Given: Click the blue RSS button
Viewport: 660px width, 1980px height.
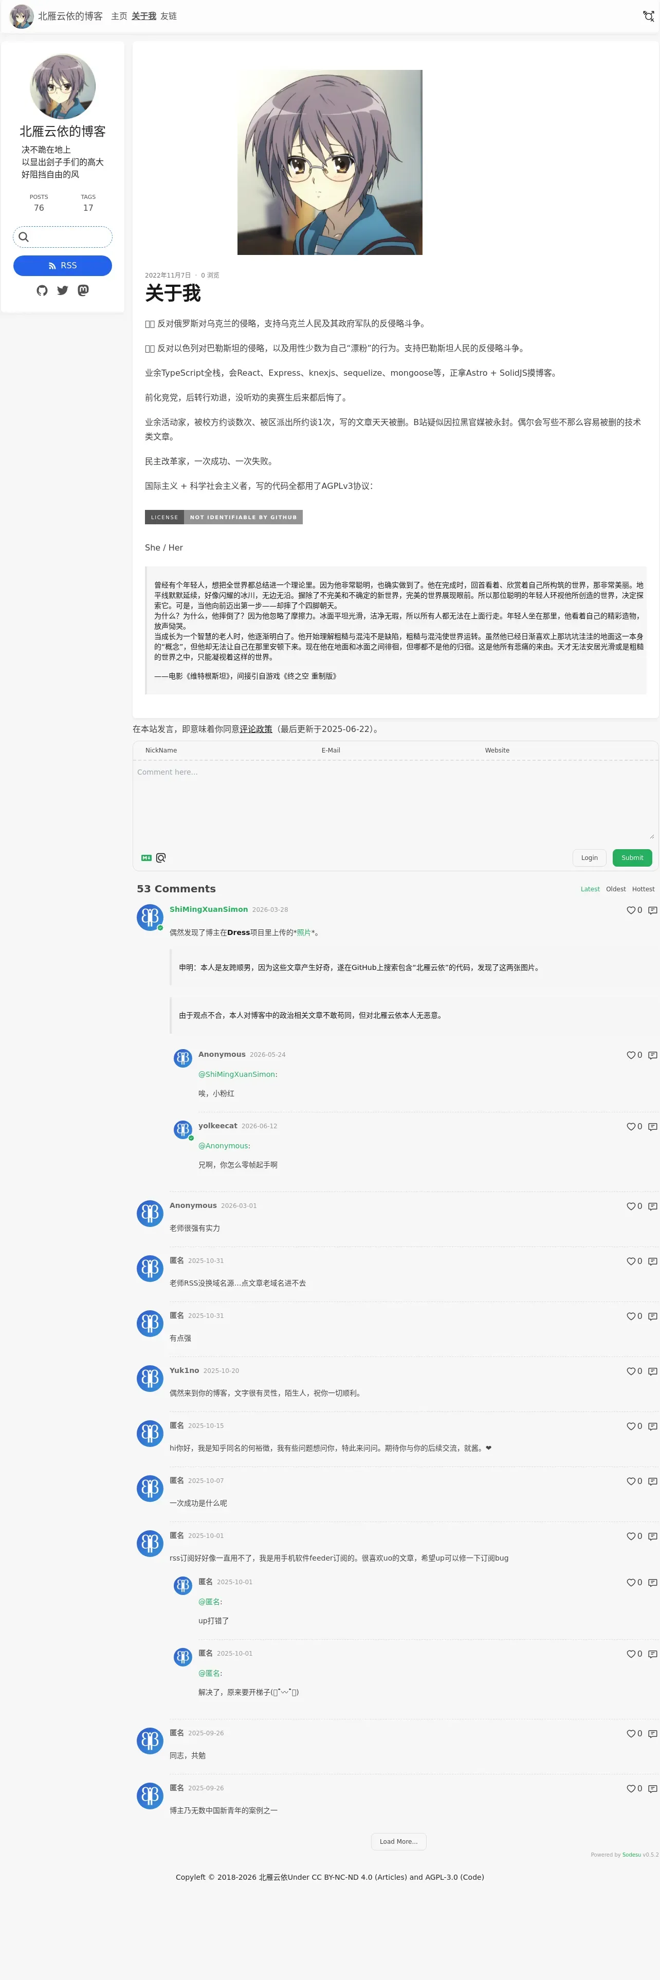Looking at the screenshot, I should (x=62, y=265).
